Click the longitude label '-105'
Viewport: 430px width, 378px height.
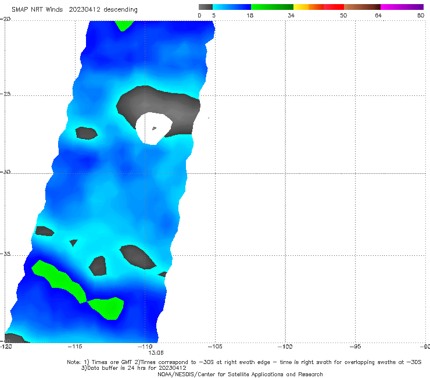click(x=215, y=347)
